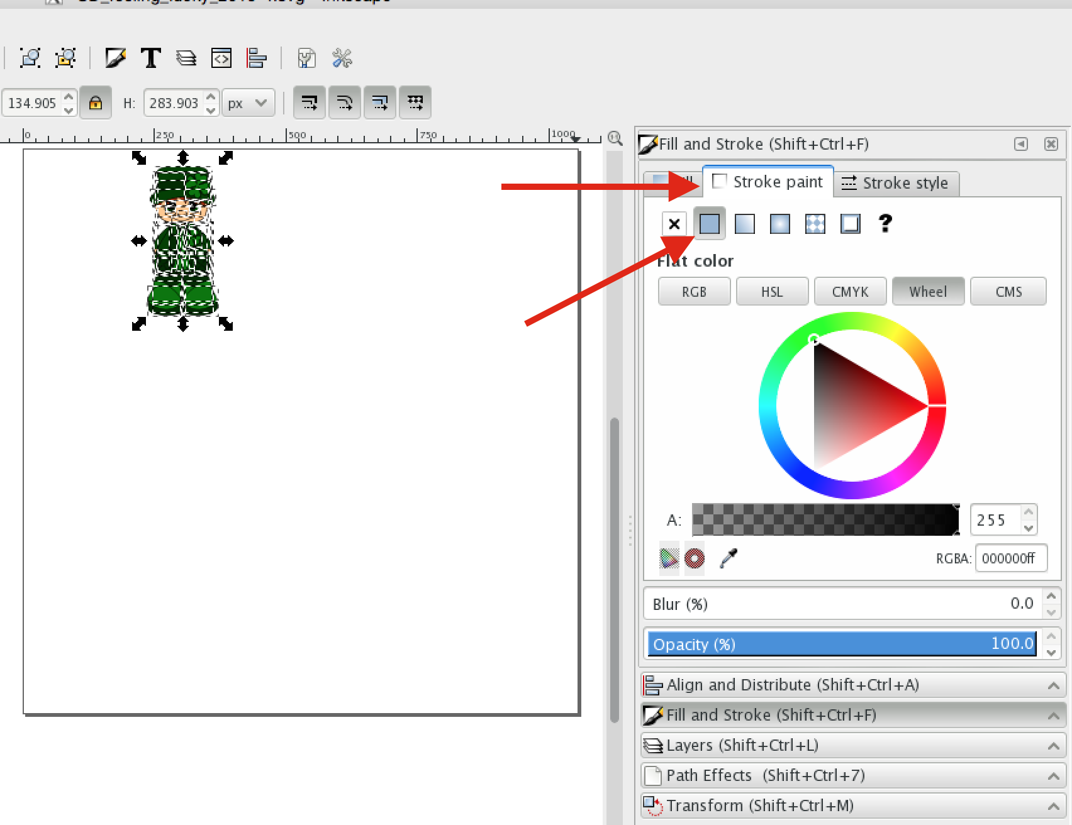Click the Opacity (%) slider
Viewport: 1072px width, 825px height.
[x=842, y=644]
